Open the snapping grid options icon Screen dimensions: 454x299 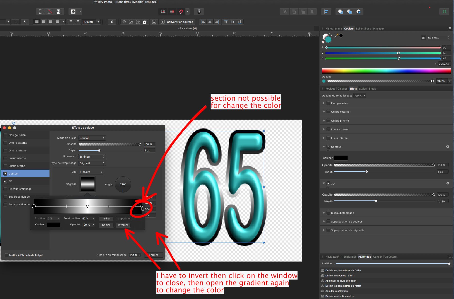[x=163, y=12]
